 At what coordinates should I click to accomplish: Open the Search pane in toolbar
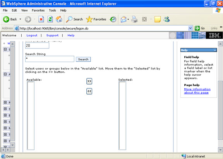pos(74,19)
